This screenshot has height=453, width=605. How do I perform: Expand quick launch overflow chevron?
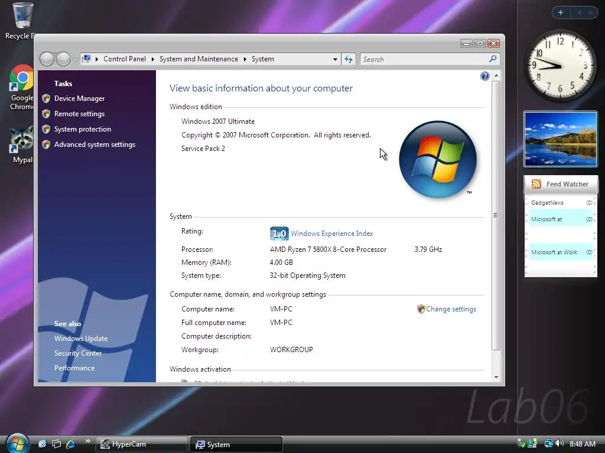click(87, 441)
